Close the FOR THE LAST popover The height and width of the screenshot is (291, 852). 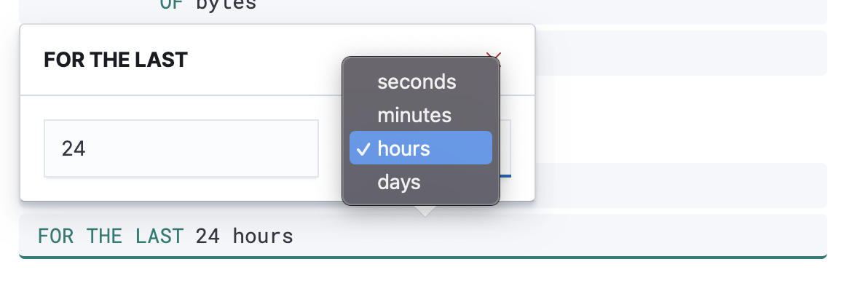494,57
